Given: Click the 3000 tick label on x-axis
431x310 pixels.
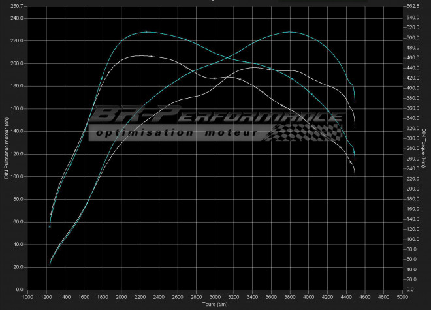Looking at the screenshot, I should pyautogui.click(x=215, y=297).
